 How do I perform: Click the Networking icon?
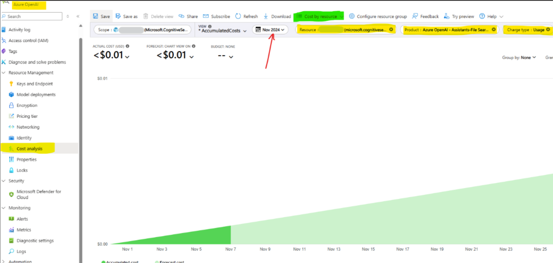pyautogui.click(x=12, y=127)
